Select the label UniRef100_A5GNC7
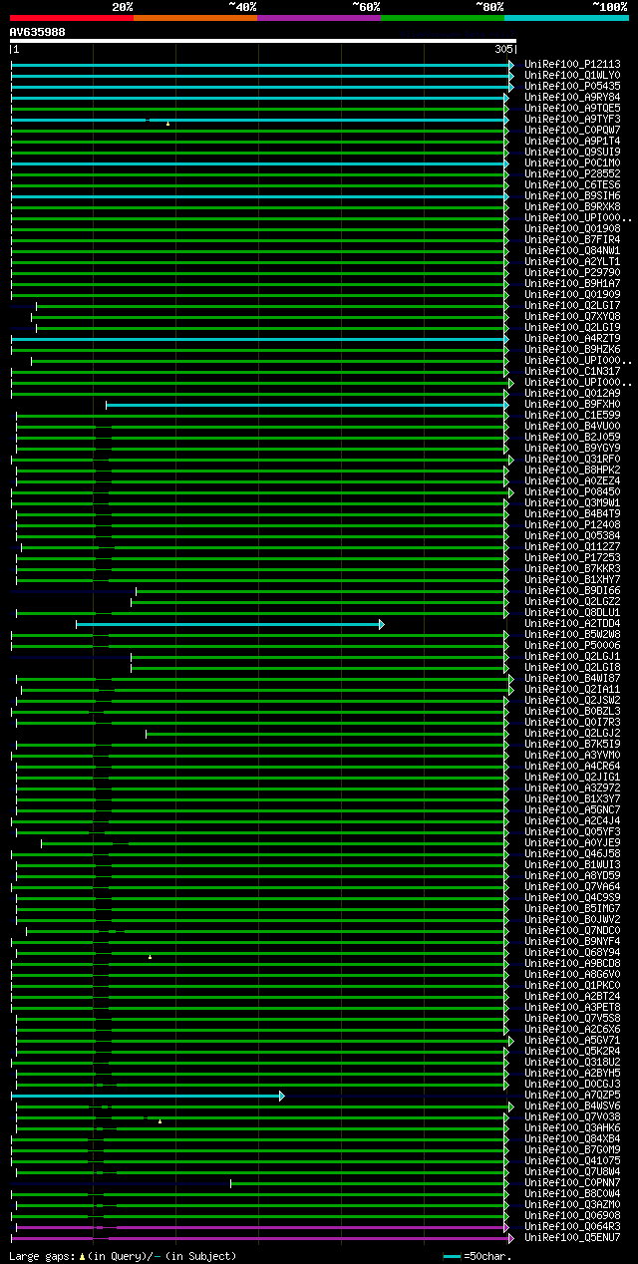 pyautogui.click(x=572, y=809)
